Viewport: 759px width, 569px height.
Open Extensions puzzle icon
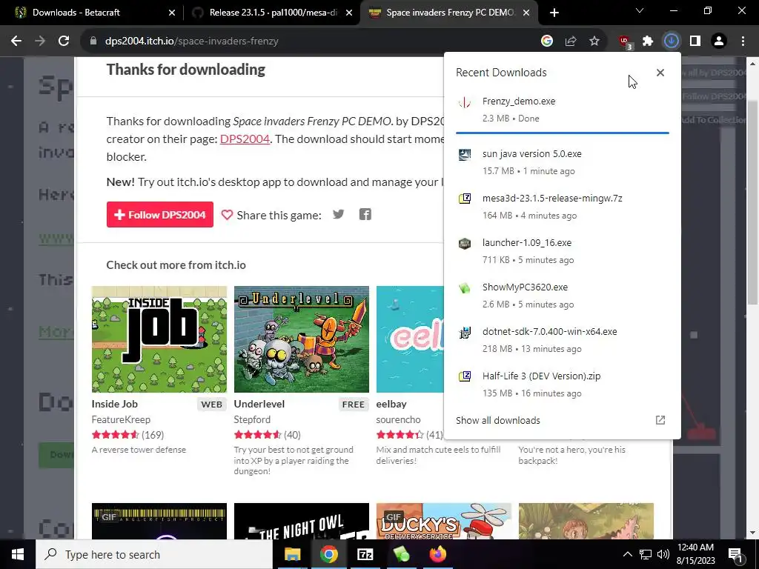click(648, 41)
